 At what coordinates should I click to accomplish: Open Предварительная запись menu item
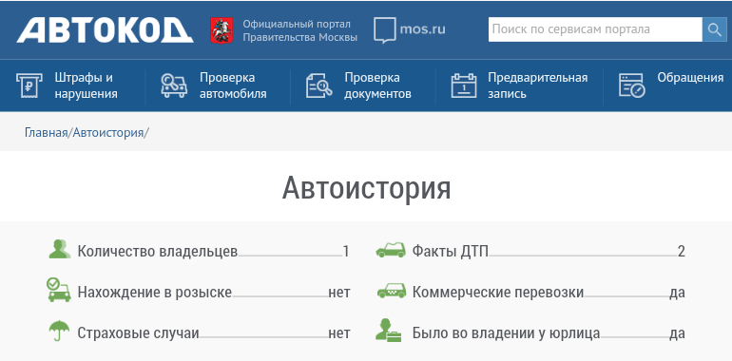click(x=538, y=85)
